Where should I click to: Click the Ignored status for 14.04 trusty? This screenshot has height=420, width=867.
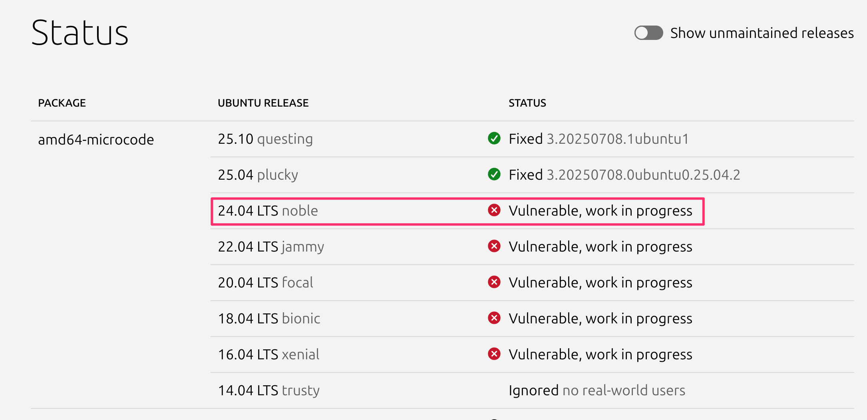click(533, 390)
